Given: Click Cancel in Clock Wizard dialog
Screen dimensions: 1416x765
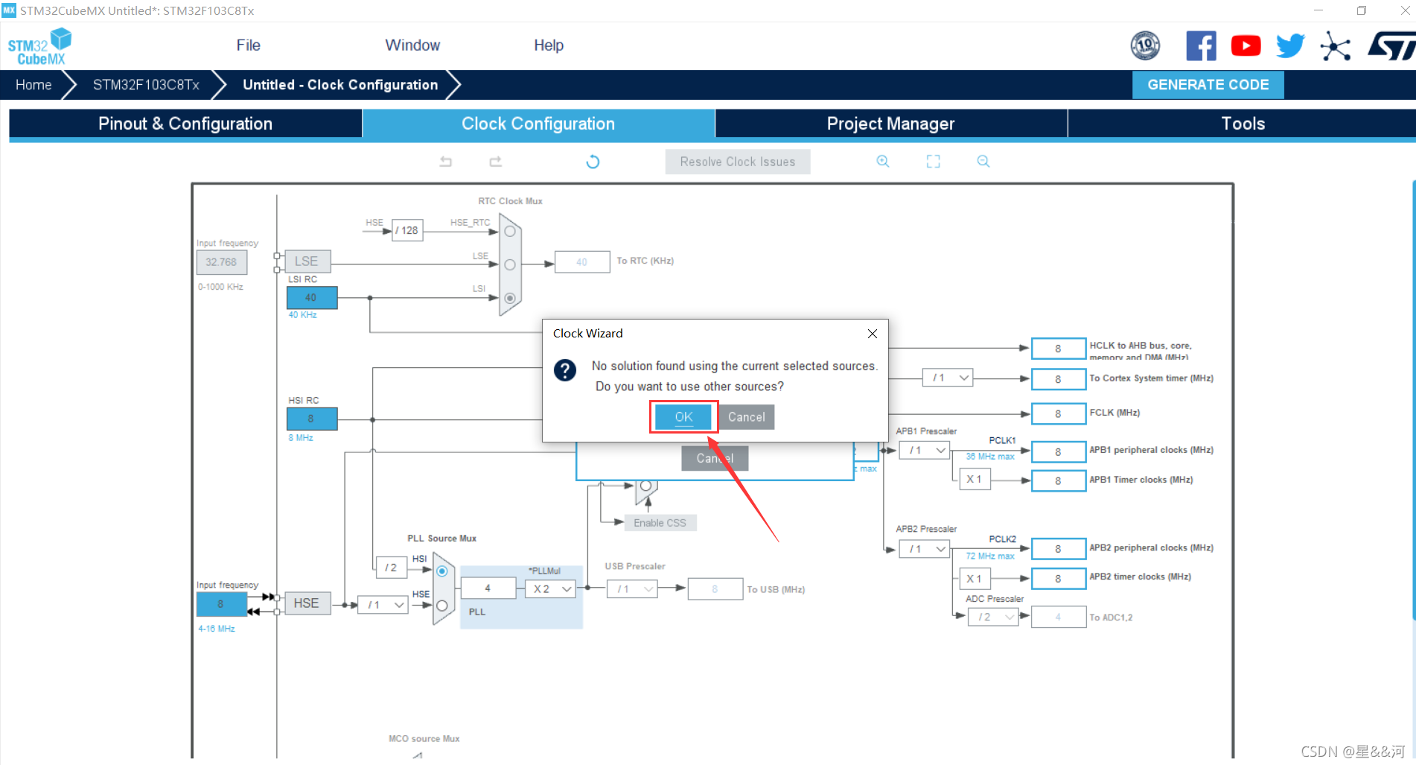Looking at the screenshot, I should [746, 417].
